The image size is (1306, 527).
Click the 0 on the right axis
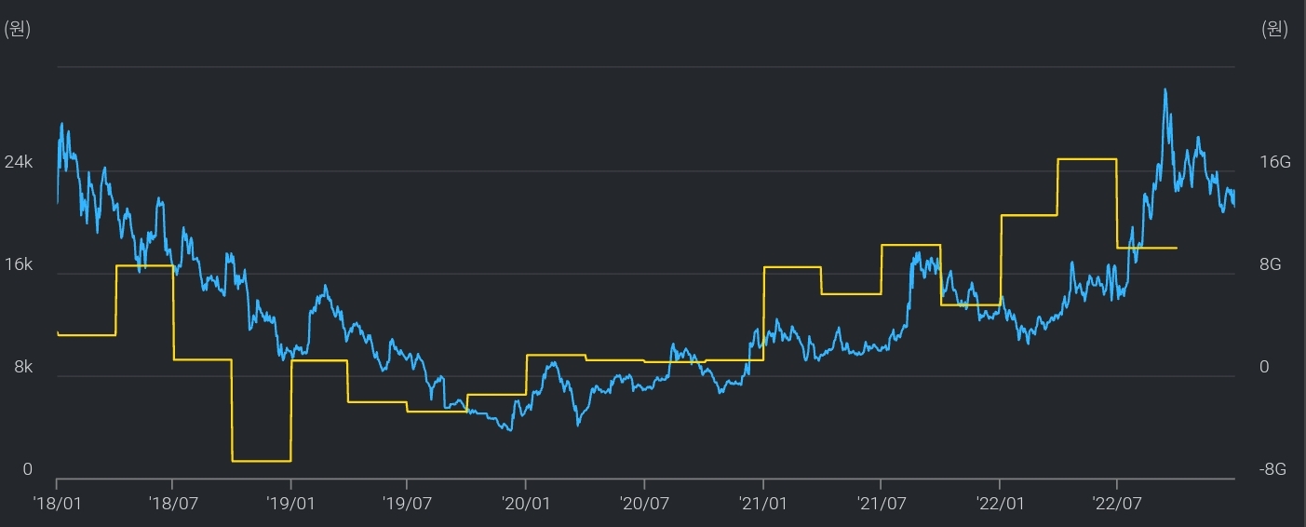click(1264, 368)
